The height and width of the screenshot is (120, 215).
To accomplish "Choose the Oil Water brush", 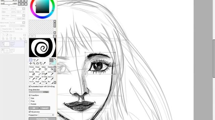I will point(44,78).
